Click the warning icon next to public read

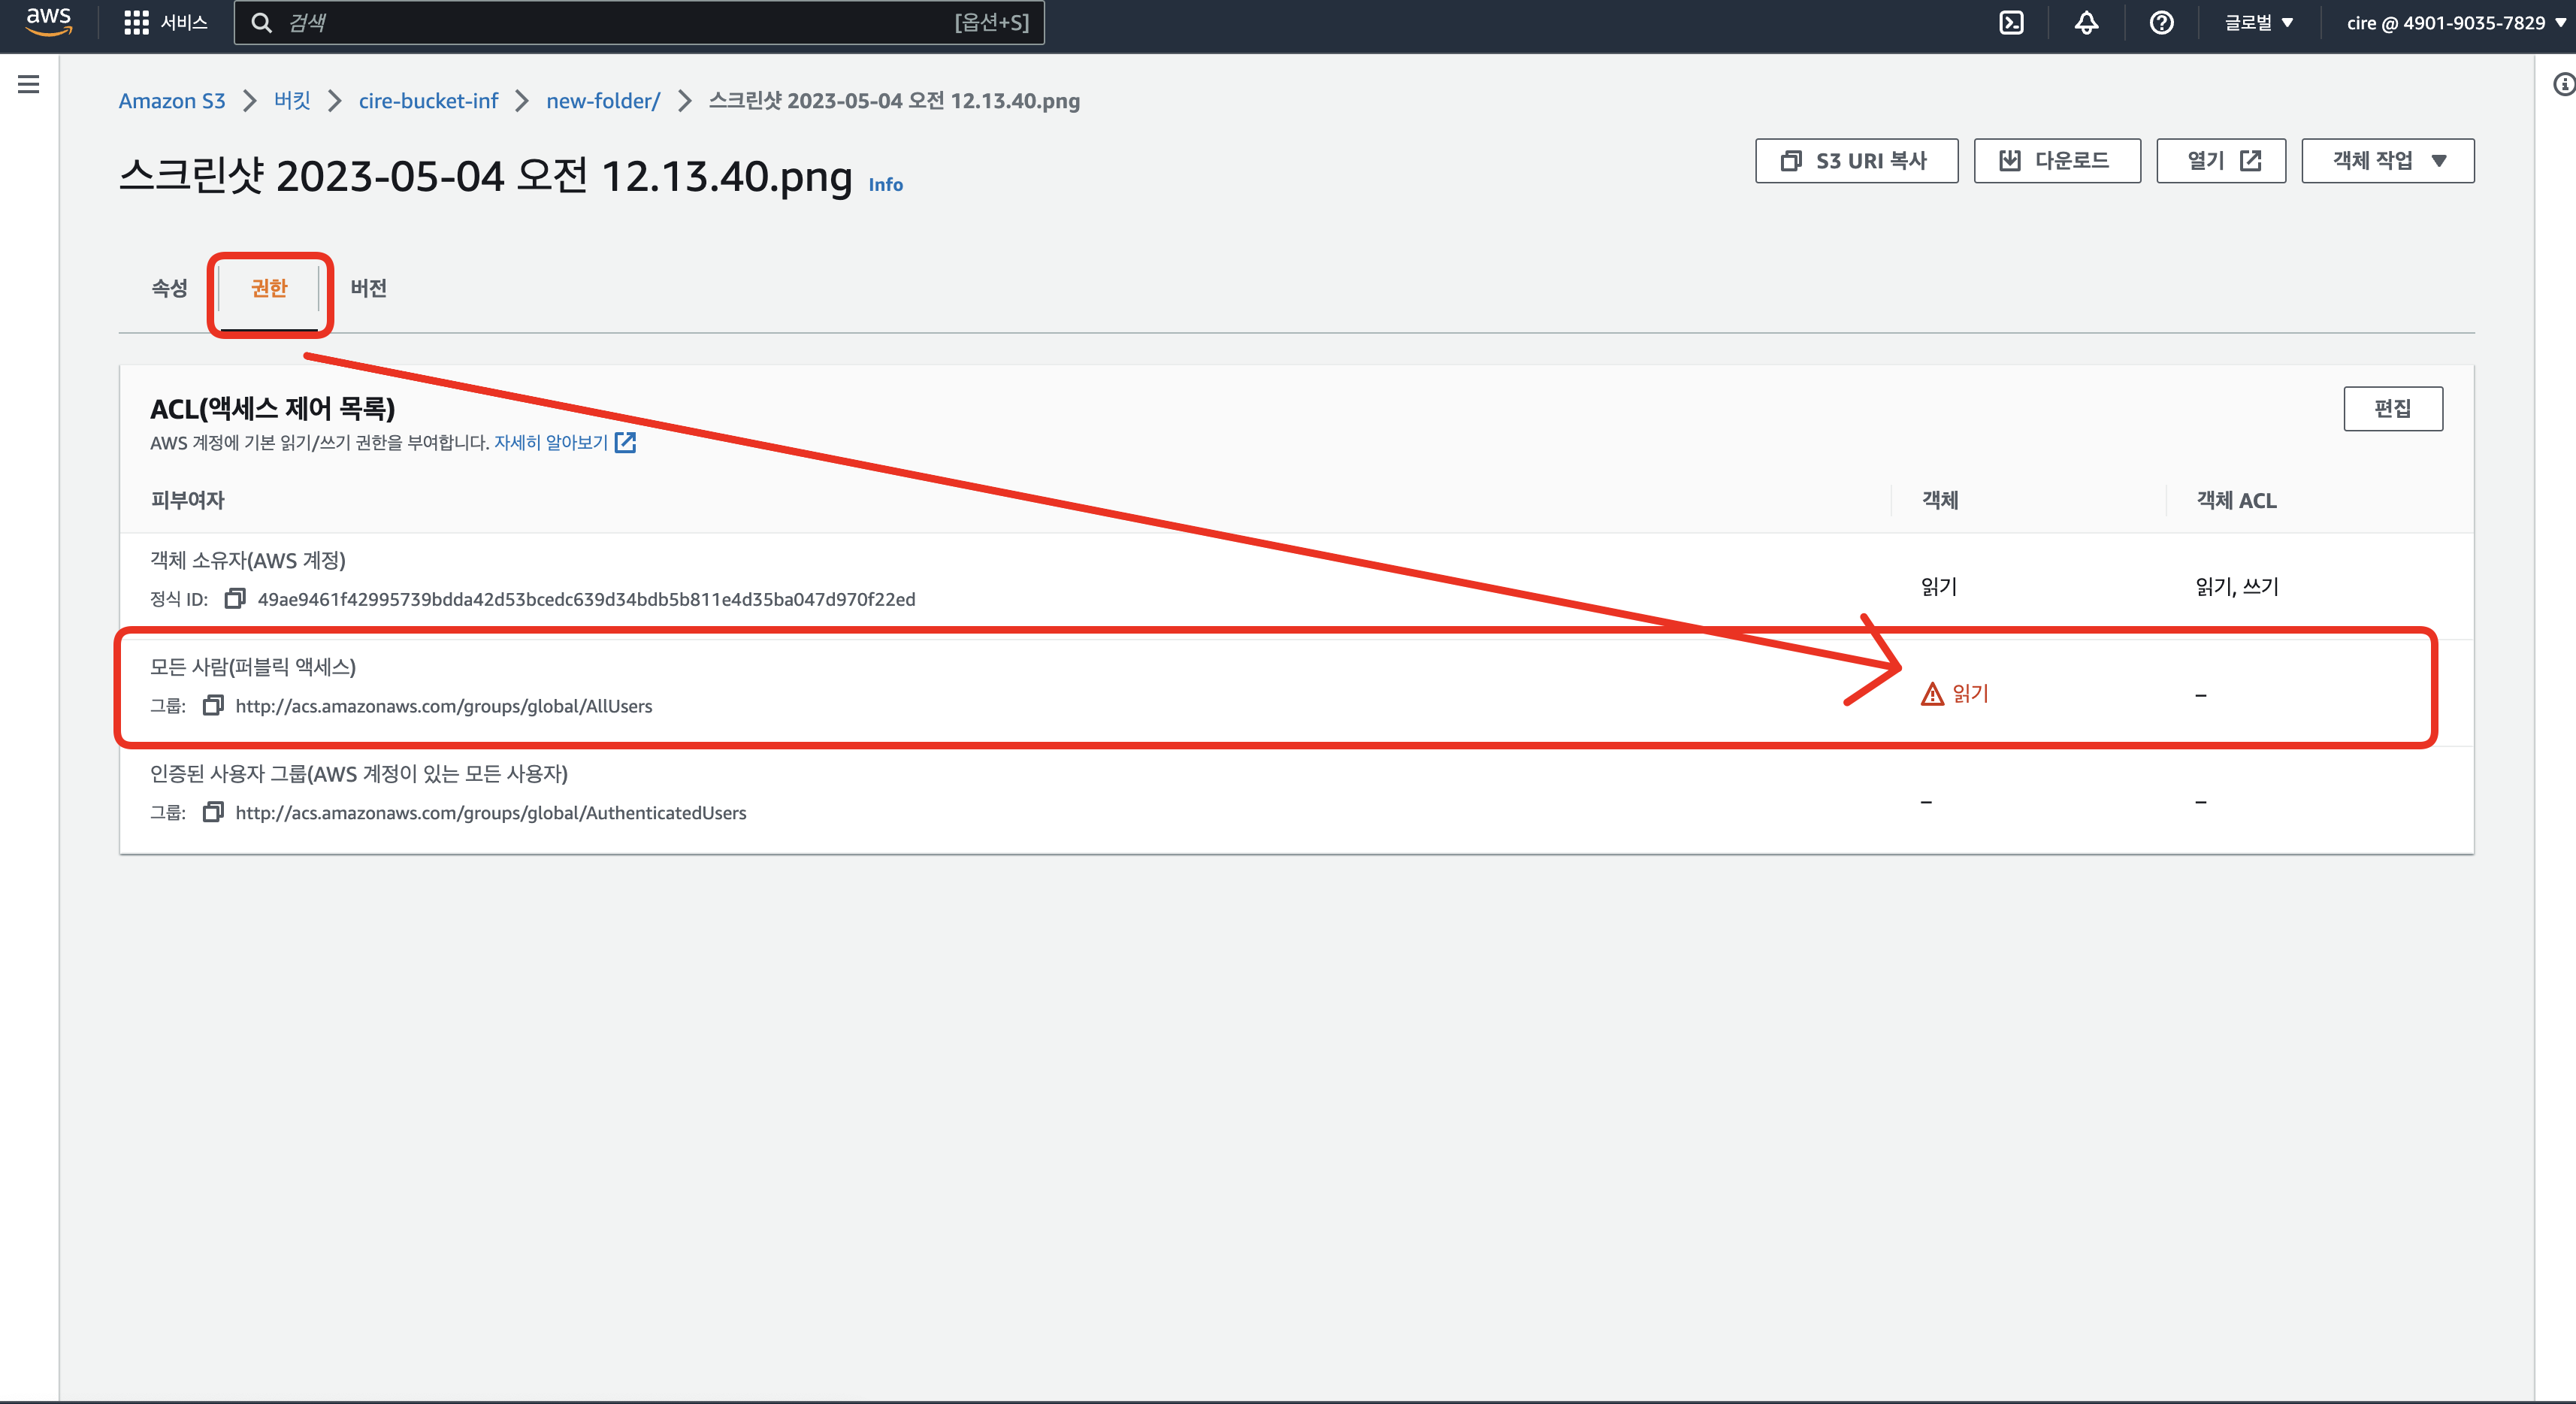pyautogui.click(x=1932, y=693)
